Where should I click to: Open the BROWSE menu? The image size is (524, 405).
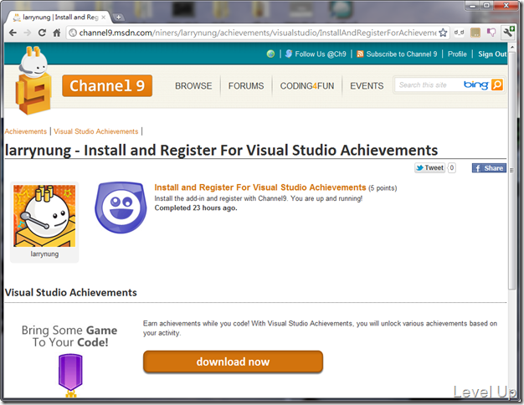(193, 86)
